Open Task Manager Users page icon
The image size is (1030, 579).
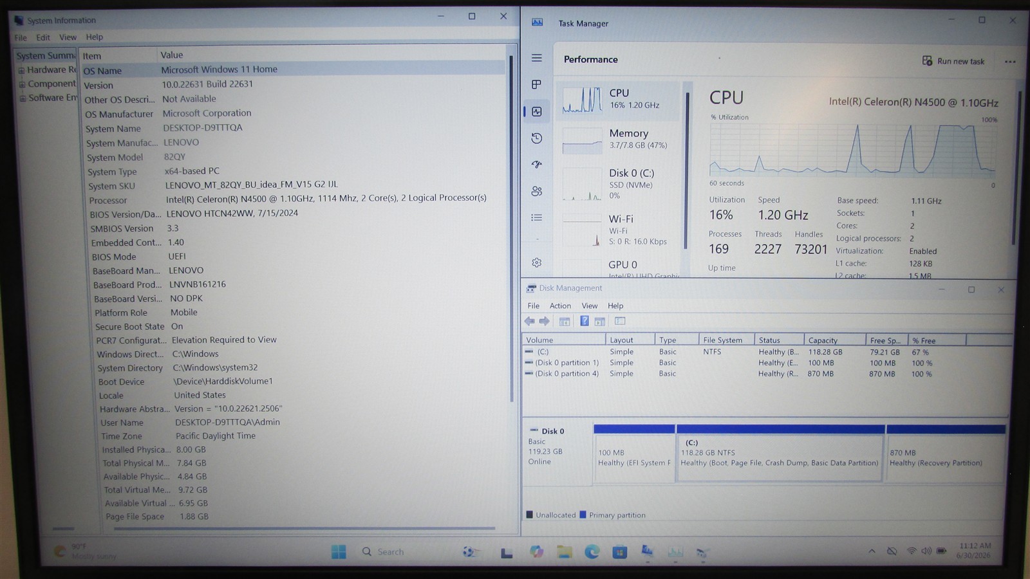537,191
